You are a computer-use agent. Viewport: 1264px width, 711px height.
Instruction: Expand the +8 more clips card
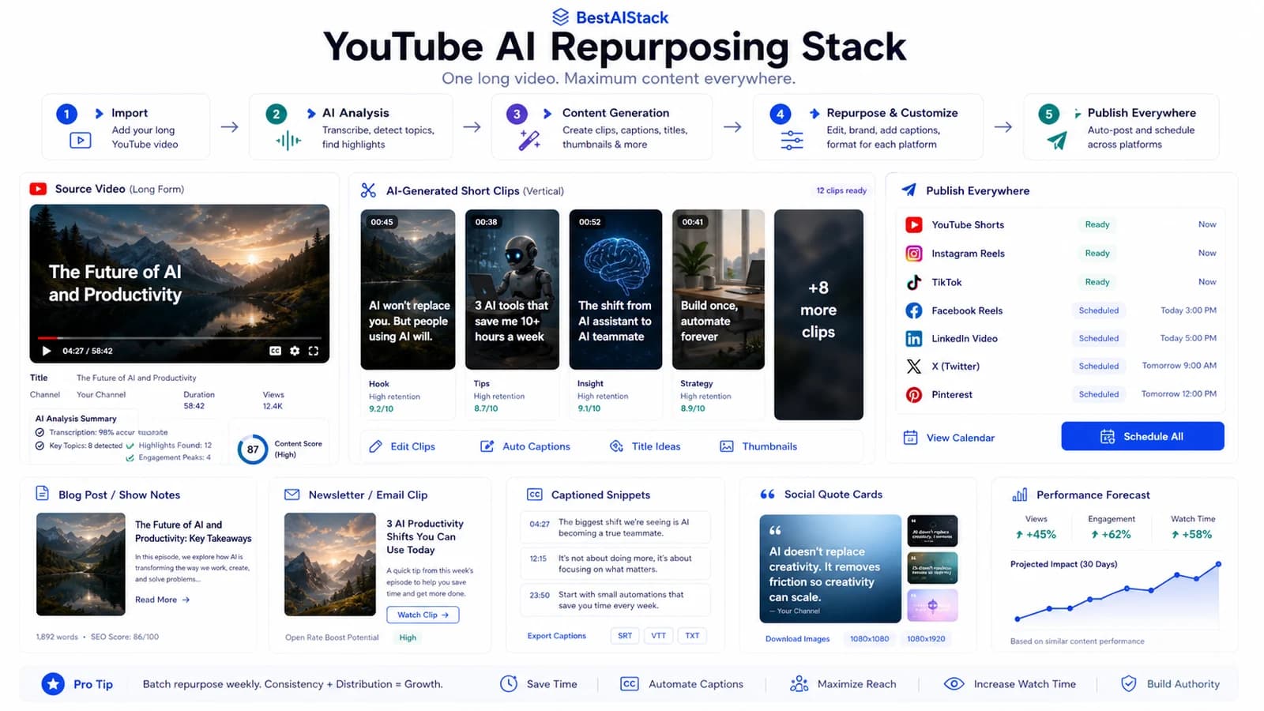818,314
